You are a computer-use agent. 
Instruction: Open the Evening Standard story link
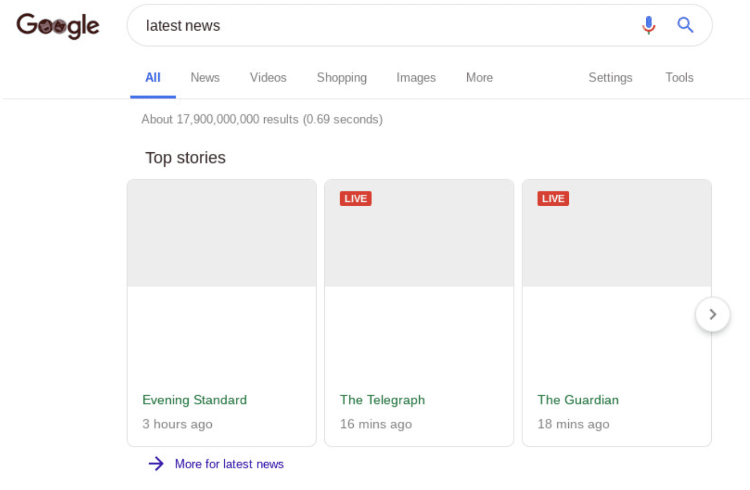[x=194, y=400]
